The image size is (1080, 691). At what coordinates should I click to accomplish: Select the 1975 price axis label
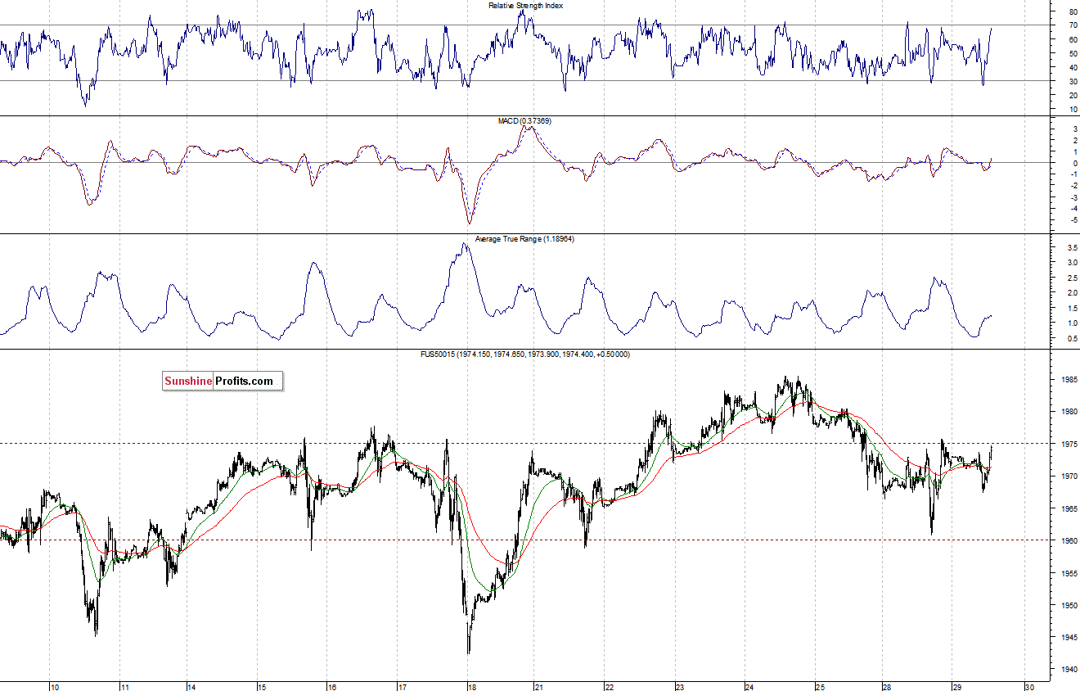1069,445
